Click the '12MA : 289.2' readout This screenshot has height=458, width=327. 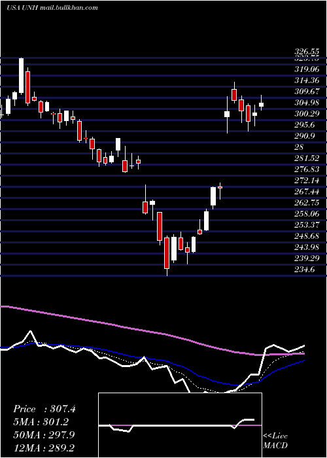click(44, 448)
